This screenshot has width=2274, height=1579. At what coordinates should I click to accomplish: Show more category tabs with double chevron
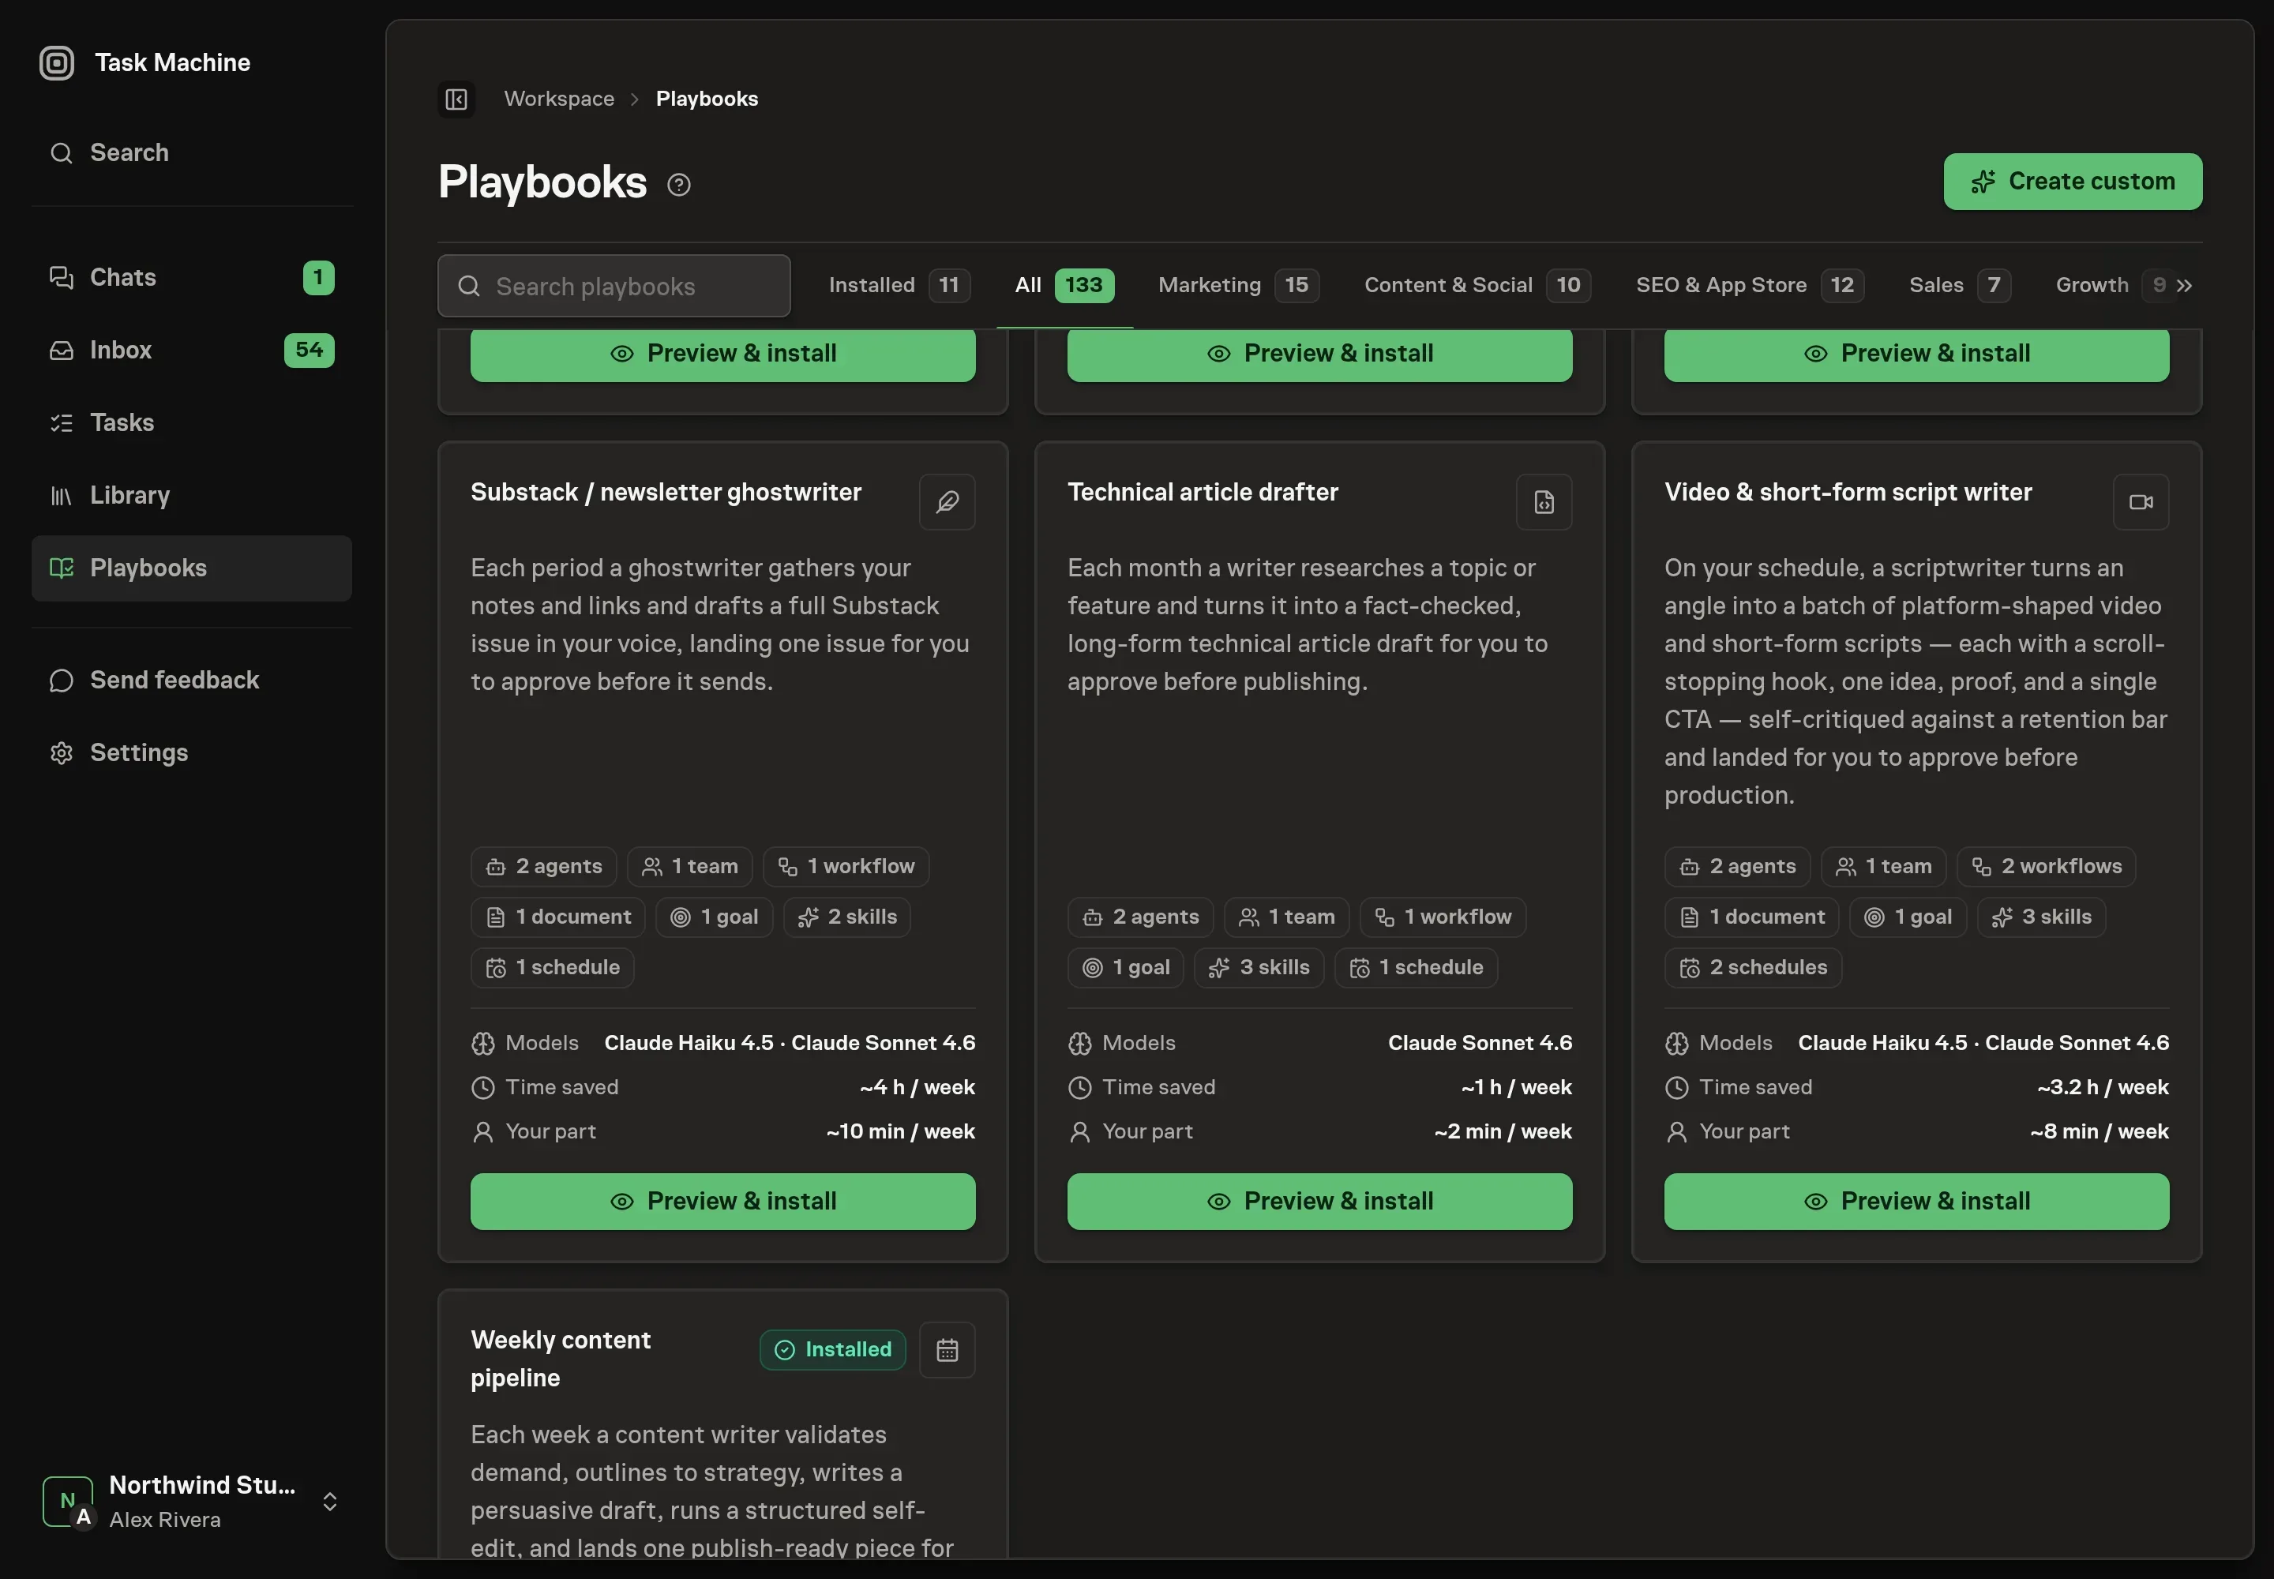pos(2184,286)
